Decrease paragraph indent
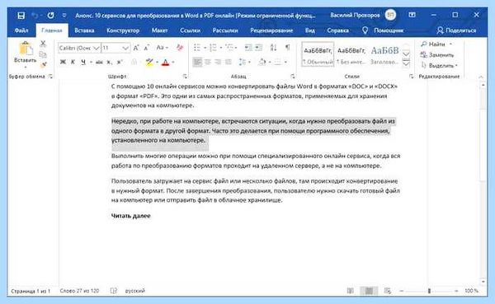 tap(248, 48)
